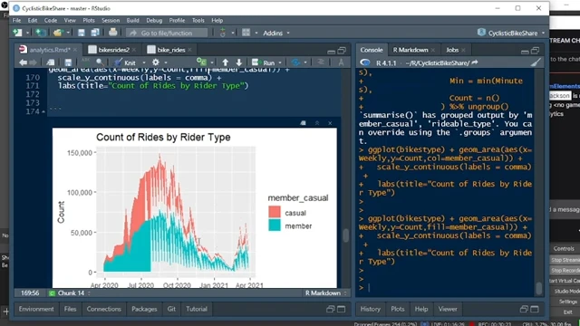Collapse code chunk fold arrow at line 174
This screenshot has width=580, height=326.
[x=43, y=111]
